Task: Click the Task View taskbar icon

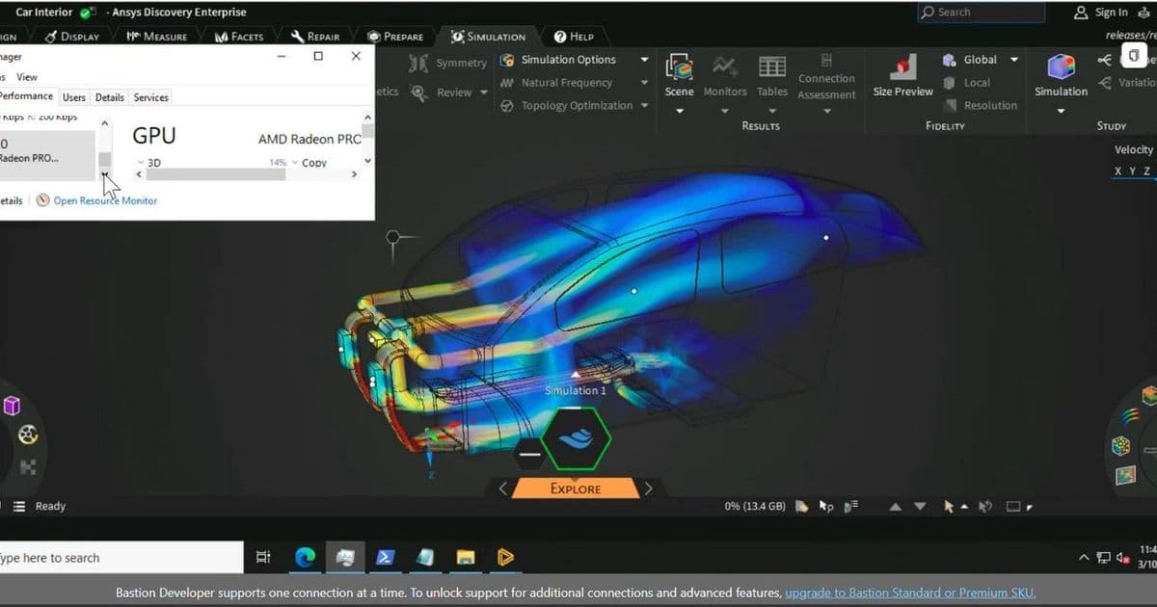Action: pyautogui.click(x=263, y=557)
